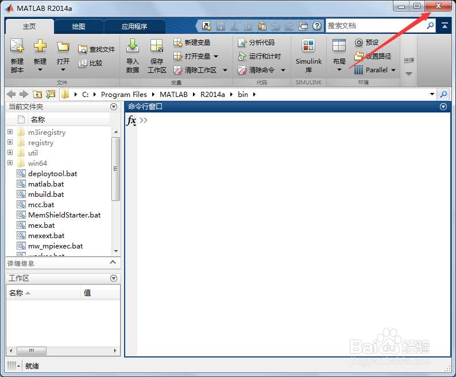Select matlab.bat in file list

[x=46, y=184]
